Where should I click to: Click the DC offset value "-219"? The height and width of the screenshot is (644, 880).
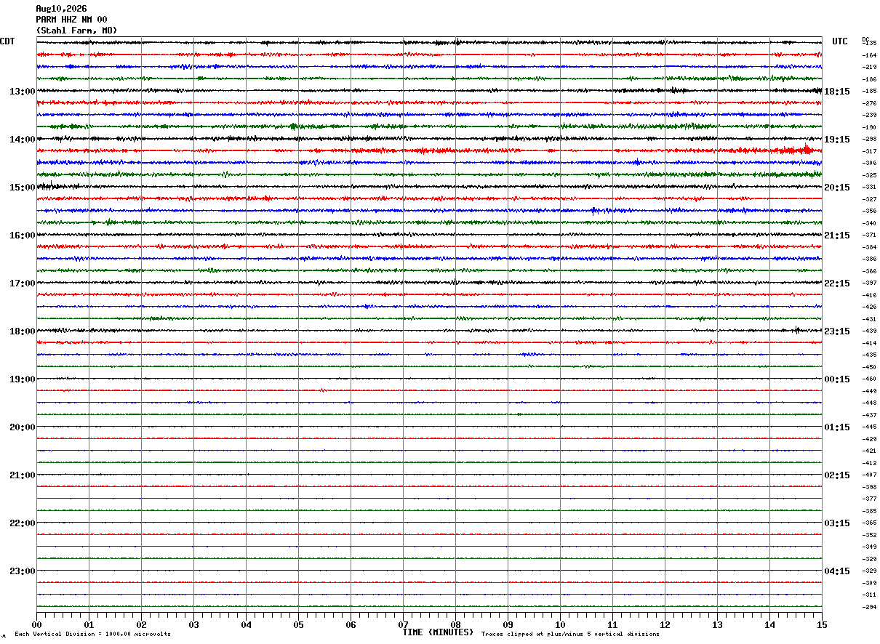click(x=869, y=68)
